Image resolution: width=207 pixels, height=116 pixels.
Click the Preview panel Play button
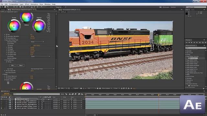[192, 43]
